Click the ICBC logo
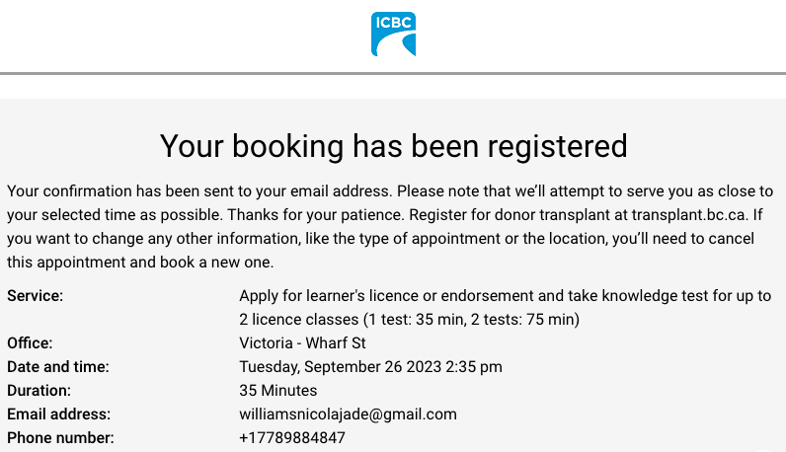The image size is (786, 452). click(x=393, y=35)
